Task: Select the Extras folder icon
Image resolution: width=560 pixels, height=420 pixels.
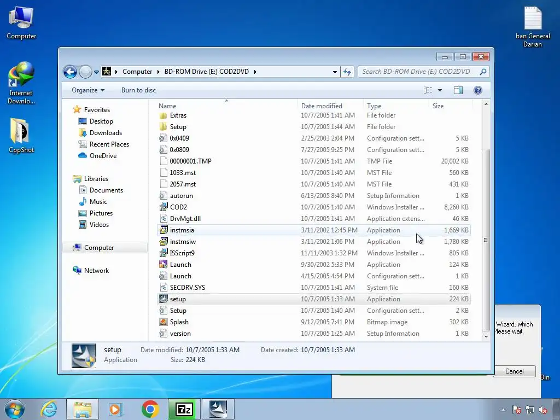Action: tap(163, 115)
